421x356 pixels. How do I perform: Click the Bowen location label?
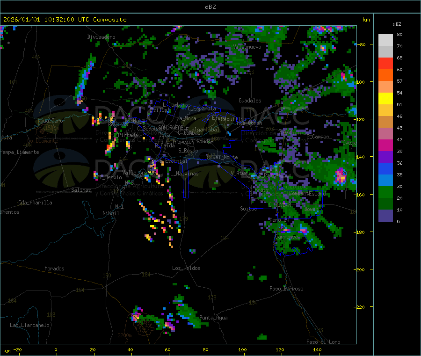311,209
